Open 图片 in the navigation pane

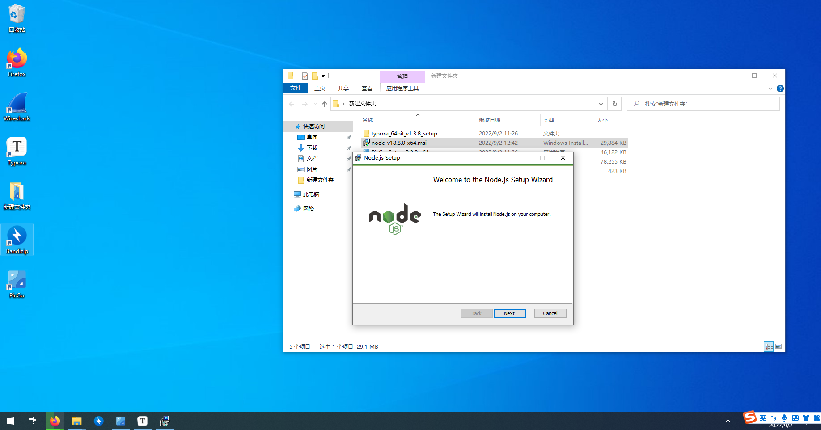click(x=312, y=169)
